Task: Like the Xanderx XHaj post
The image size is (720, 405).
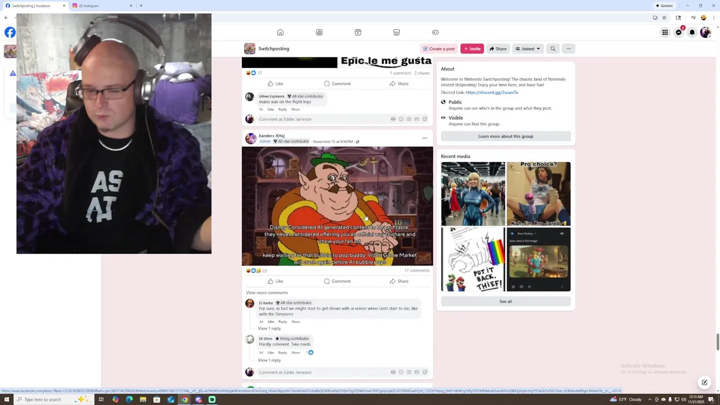Action: [x=276, y=281]
